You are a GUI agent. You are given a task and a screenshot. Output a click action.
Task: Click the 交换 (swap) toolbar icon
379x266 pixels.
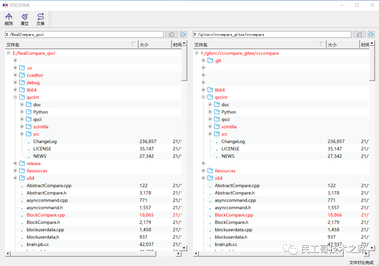click(40, 19)
